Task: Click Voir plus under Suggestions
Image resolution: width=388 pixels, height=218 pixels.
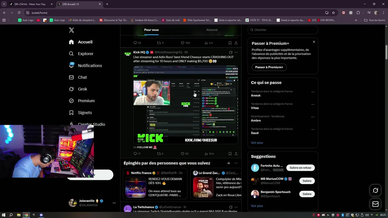Action: click(x=257, y=206)
